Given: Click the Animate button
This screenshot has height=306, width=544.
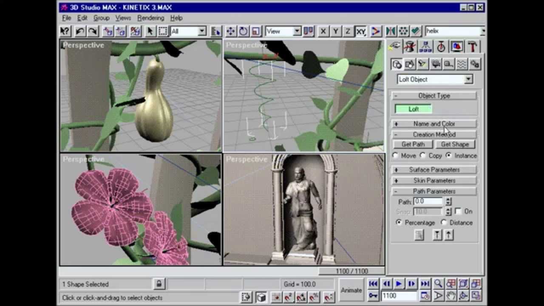Looking at the screenshot, I should (x=351, y=290).
